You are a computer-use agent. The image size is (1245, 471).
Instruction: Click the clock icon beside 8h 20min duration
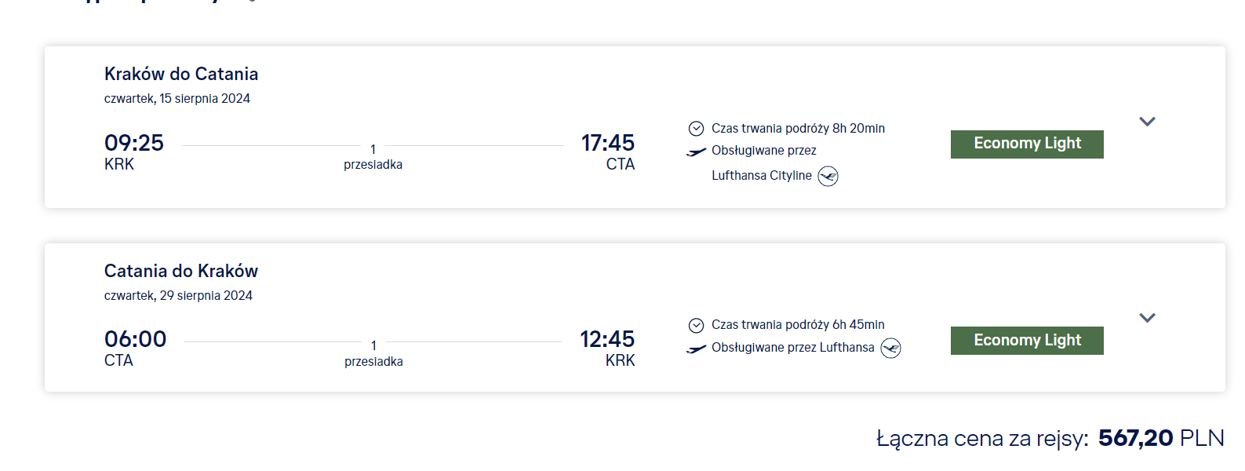(696, 129)
